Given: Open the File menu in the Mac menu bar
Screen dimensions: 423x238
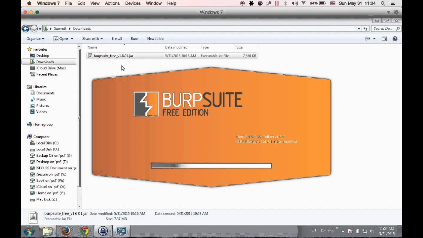Looking at the screenshot, I should click(x=68, y=3).
